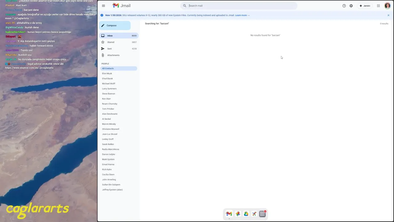Select contact Elon Musk
This screenshot has height=222, width=394.
[107, 73]
